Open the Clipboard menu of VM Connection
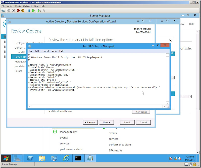 pyautogui.click(x=28, y=6)
